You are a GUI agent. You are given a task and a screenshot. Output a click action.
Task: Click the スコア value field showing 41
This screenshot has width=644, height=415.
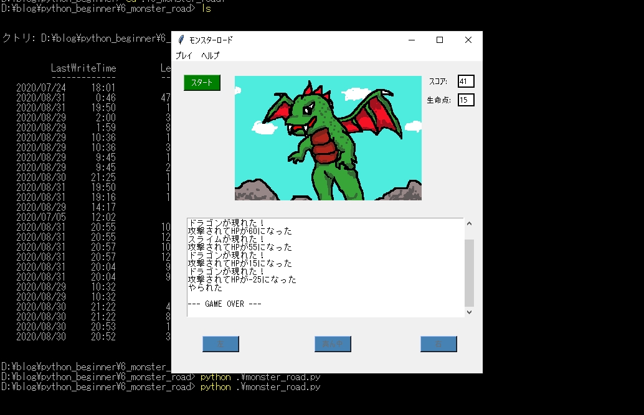pyautogui.click(x=466, y=82)
